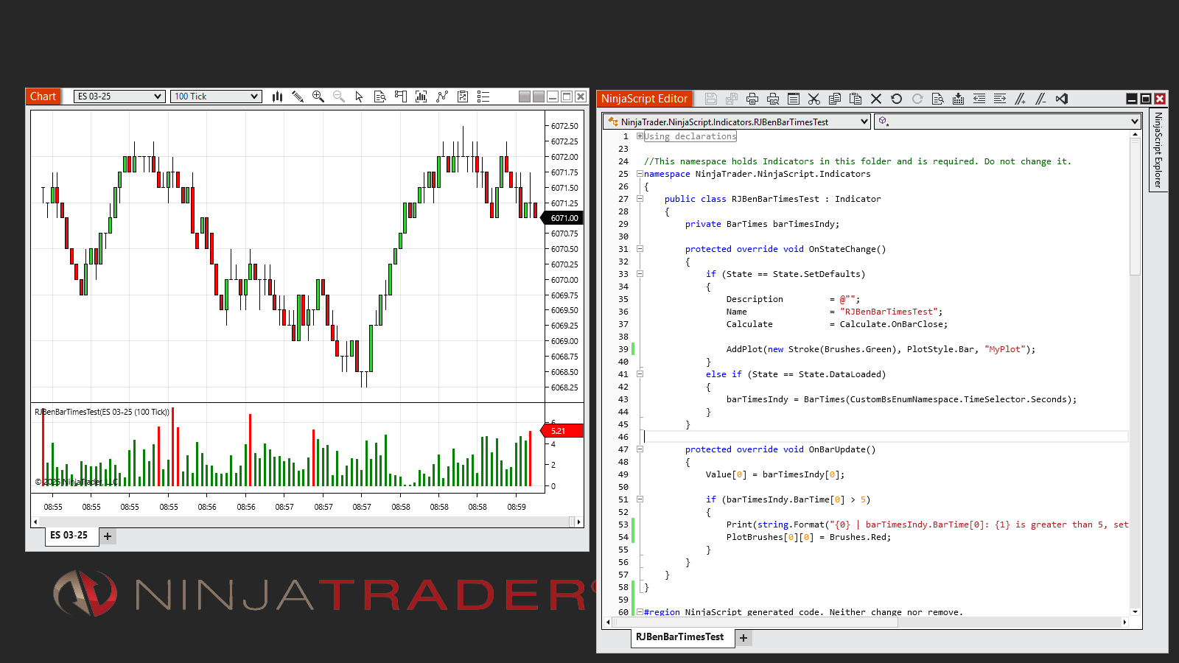Click the editor vertical scrollbar up arrow
The height and width of the screenshot is (663, 1179).
coord(1135,135)
